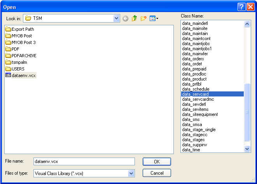The width and height of the screenshot is (257, 184).
Task: Open the View Menu icon
Action: pos(154,18)
